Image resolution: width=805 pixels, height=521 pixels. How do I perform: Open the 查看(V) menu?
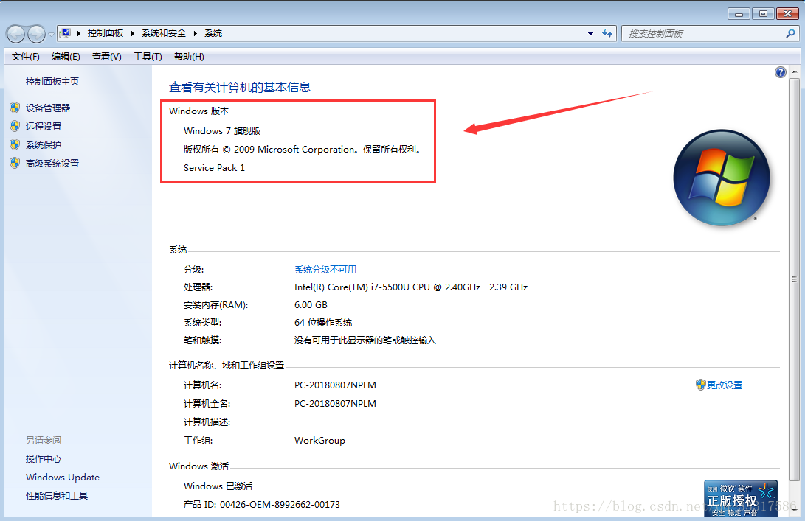click(x=107, y=57)
